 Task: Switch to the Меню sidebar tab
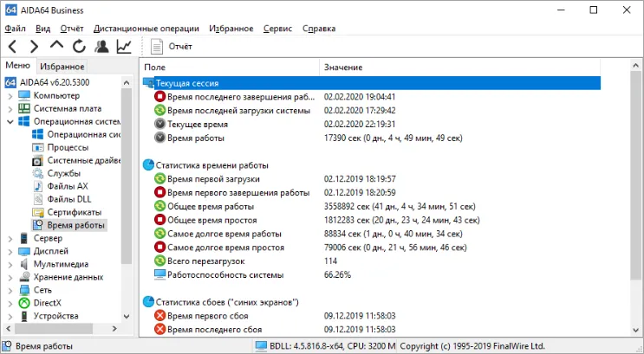[17, 66]
